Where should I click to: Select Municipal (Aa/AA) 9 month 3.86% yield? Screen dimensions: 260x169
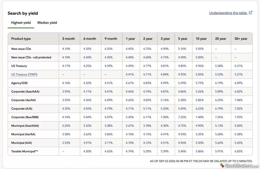point(109,134)
